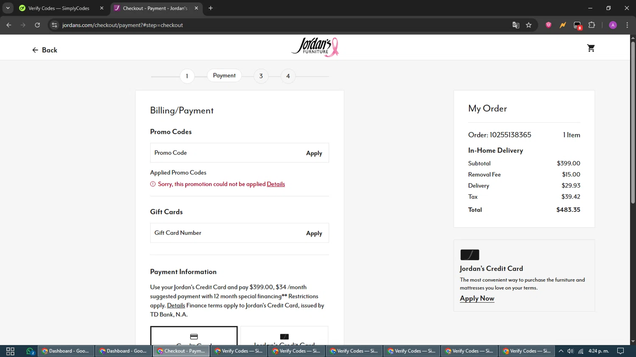Click the browser back arrow
The height and width of the screenshot is (357, 636).
(9, 25)
